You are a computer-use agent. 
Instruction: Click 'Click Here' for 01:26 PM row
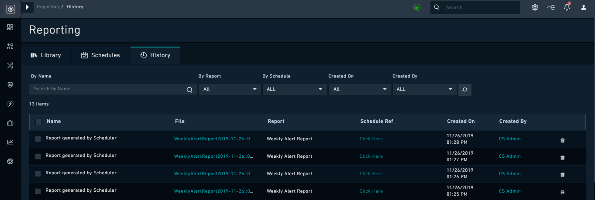pos(371,173)
